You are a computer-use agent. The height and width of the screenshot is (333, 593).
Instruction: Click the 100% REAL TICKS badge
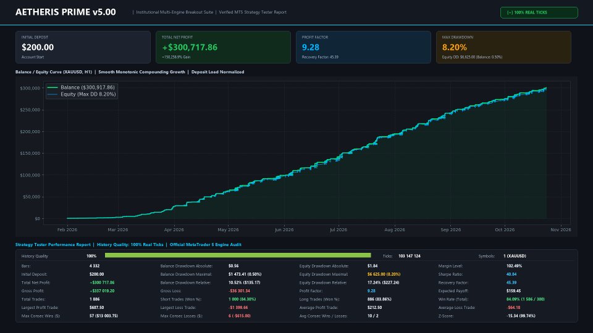pos(539,12)
